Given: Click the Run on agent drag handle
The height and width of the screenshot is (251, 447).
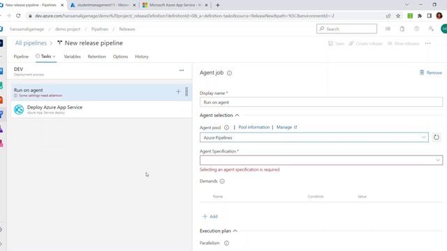Looking at the screenshot, I should (x=186, y=91).
